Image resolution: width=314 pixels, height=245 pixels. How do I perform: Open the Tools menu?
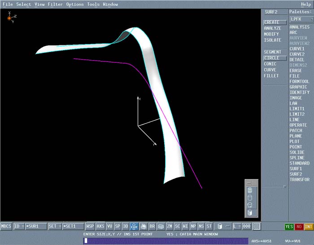(x=93, y=4)
